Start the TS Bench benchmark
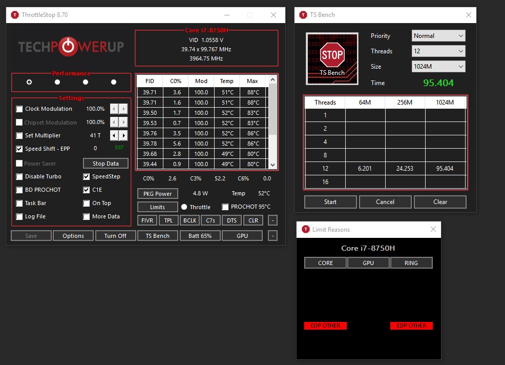Screen dimensions: 505x365 coord(330,202)
